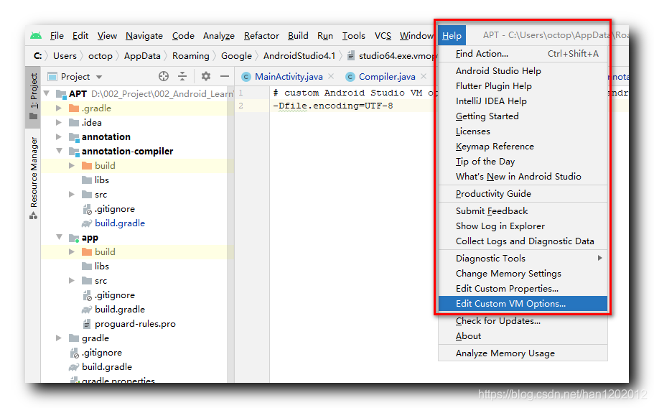Close the MainActivity.java editor tab

click(330, 76)
